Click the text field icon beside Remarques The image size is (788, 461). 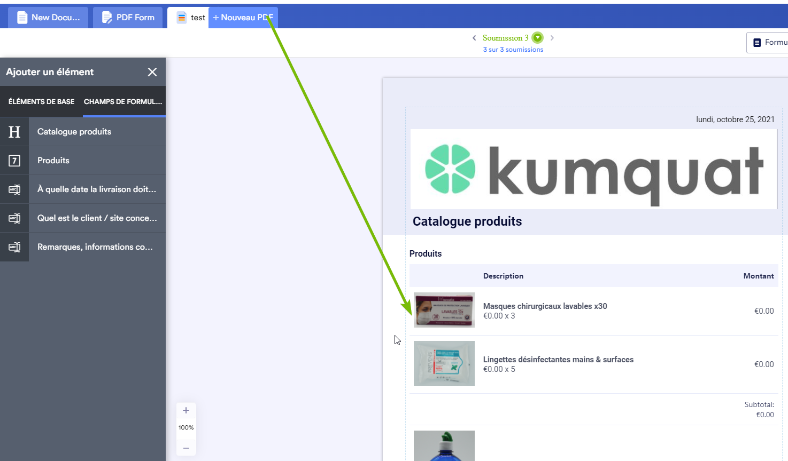click(14, 247)
